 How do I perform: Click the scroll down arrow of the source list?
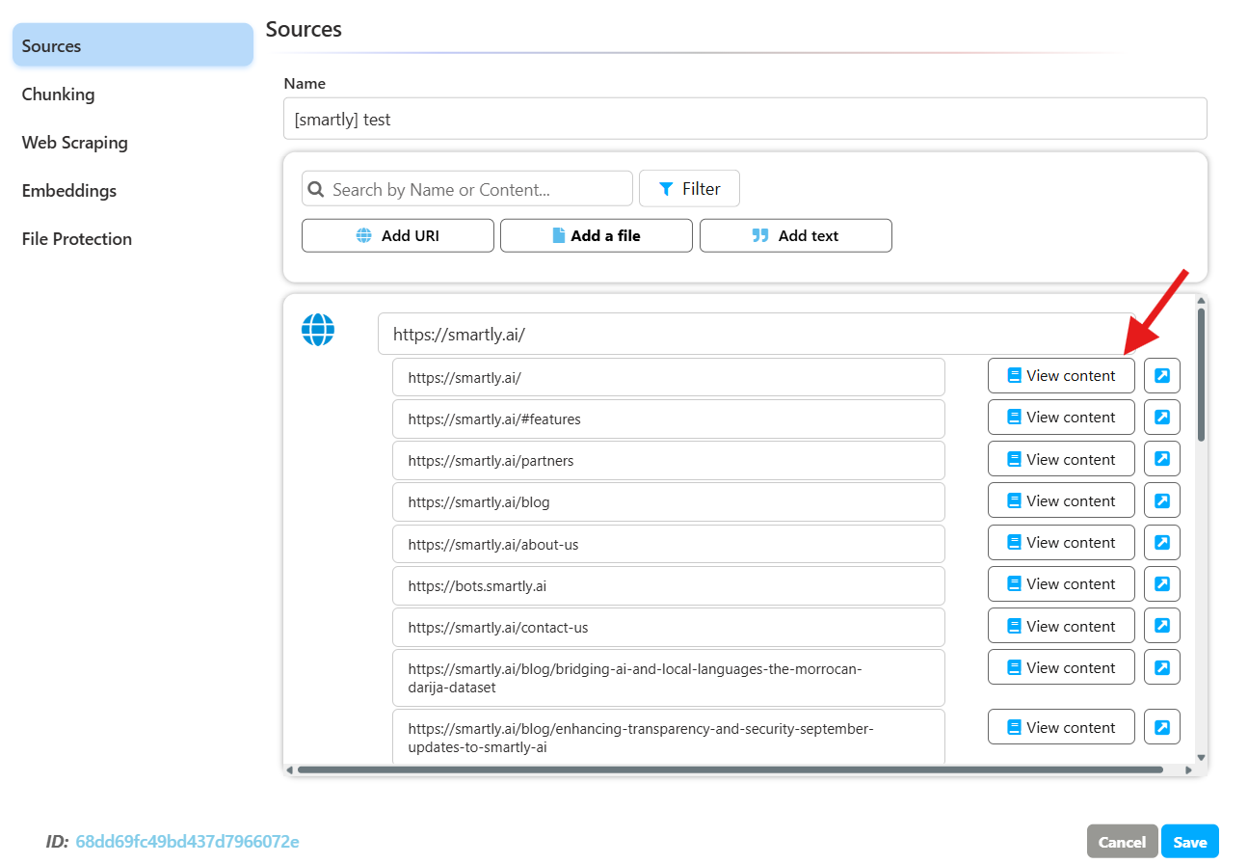tap(1201, 758)
